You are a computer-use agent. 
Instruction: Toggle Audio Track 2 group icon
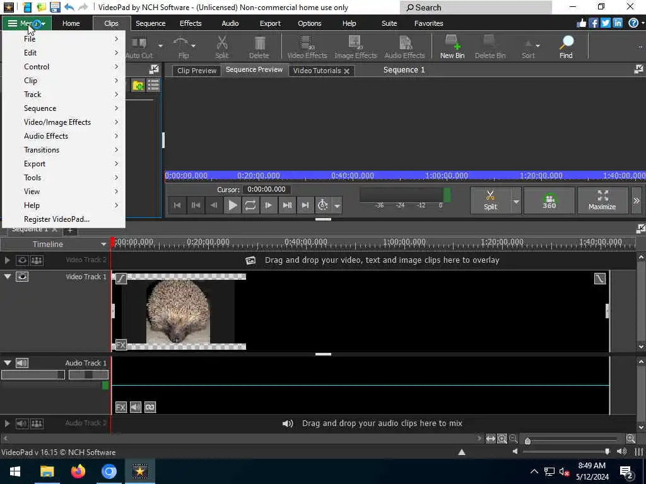(37, 423)
